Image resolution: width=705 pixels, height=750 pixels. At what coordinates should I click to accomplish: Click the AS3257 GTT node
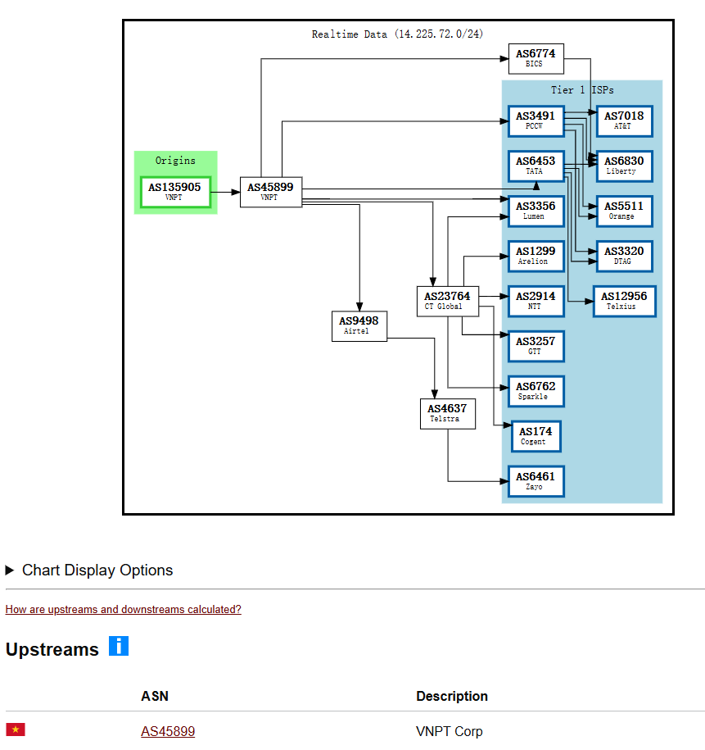(536, 346)
